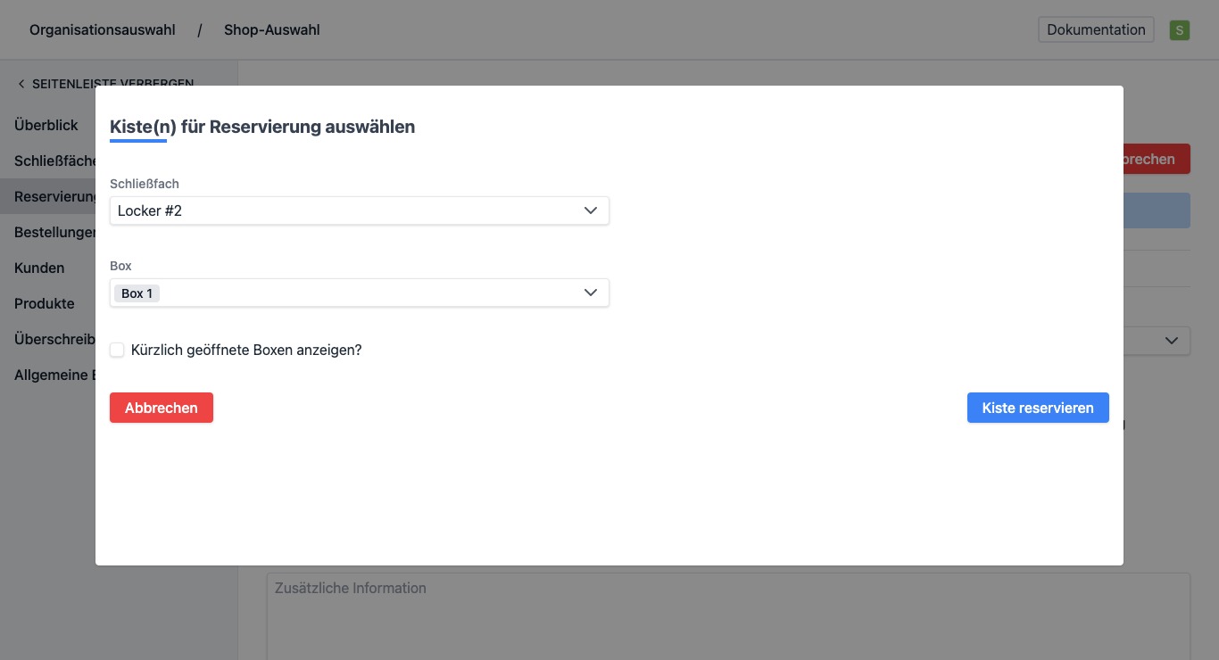This screenshot has width=1219, height=660.
Task: Open the Schließfach Locker #2 dropdown
Action: (x=359, y=211)
